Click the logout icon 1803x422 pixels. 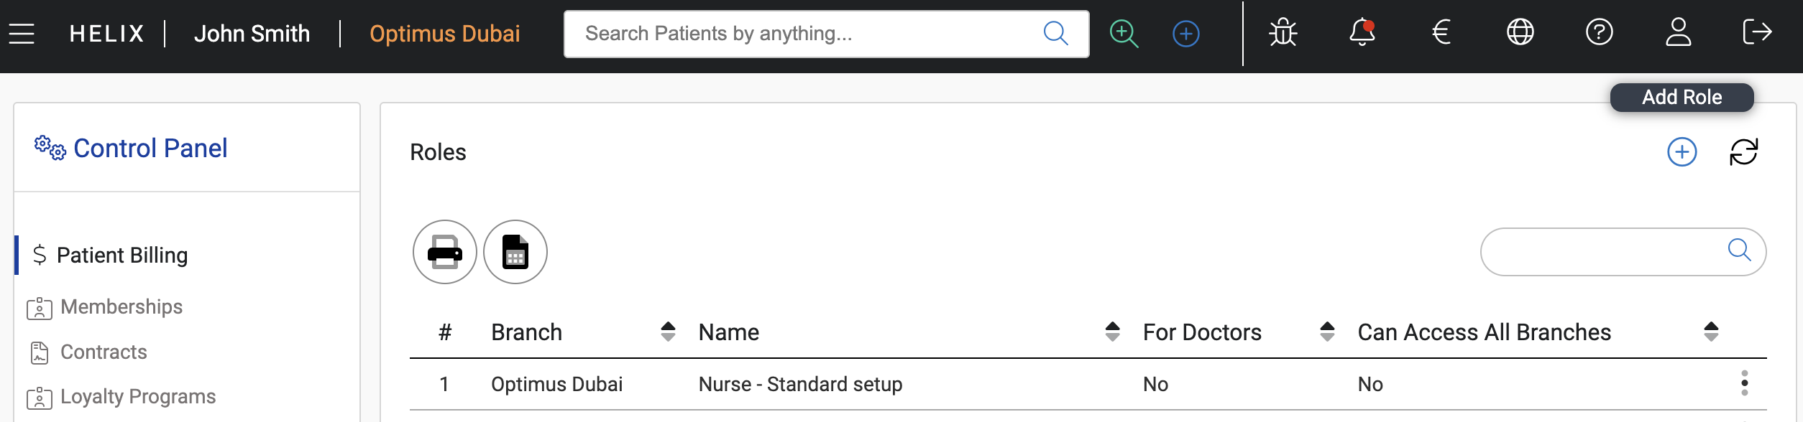(x=1757, y=33)
